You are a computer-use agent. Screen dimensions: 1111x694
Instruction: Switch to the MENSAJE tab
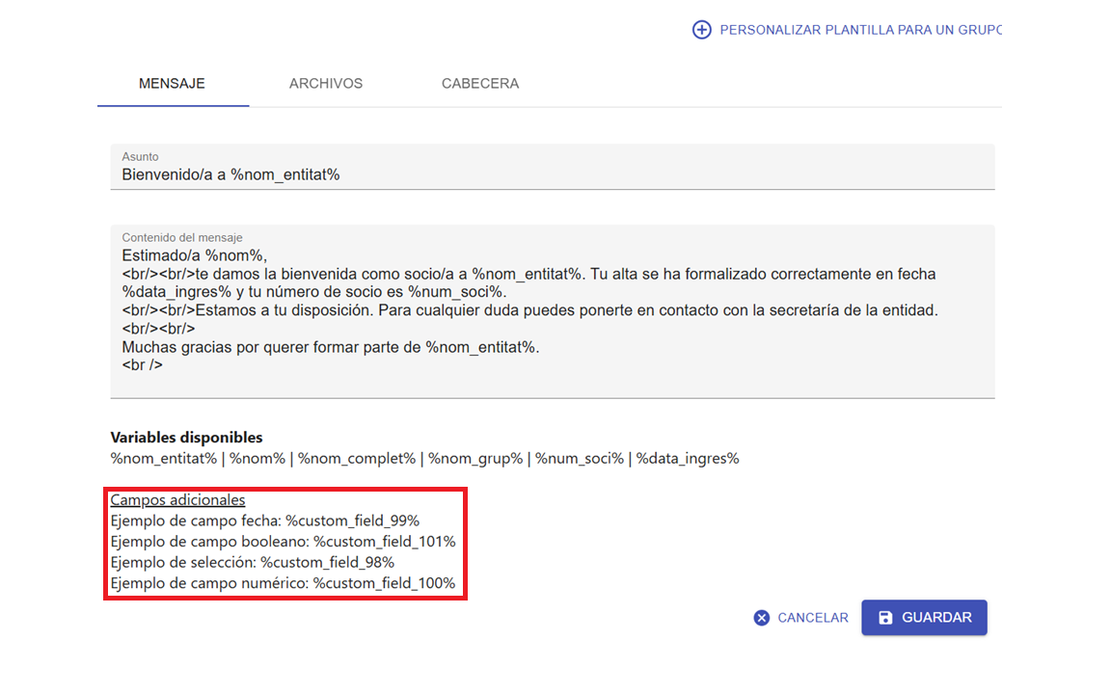tap(173, 84)
